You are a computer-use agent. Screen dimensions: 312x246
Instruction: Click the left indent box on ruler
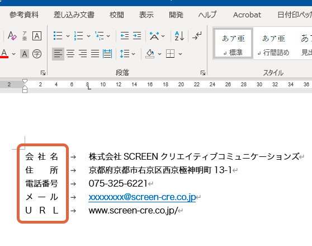point(25,91)
